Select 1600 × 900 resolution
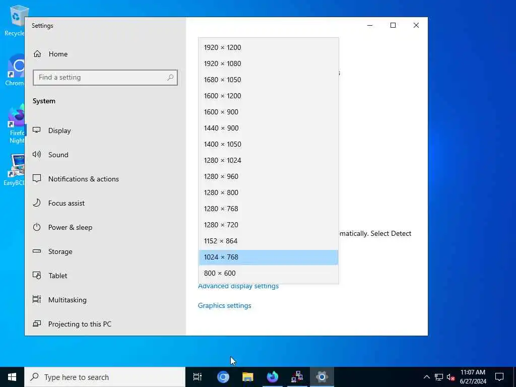The image size is (516, 387). 268,112
